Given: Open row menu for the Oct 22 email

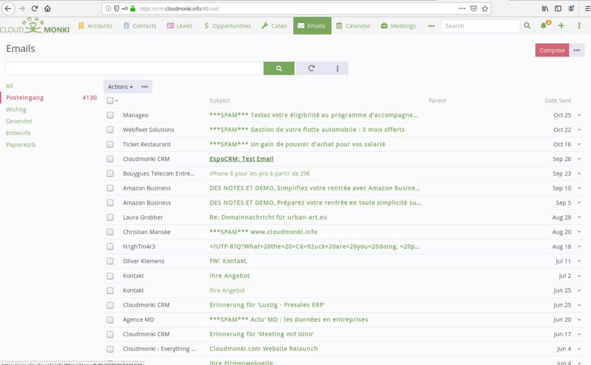Looking at the screenshot, I should click(579, 130).
